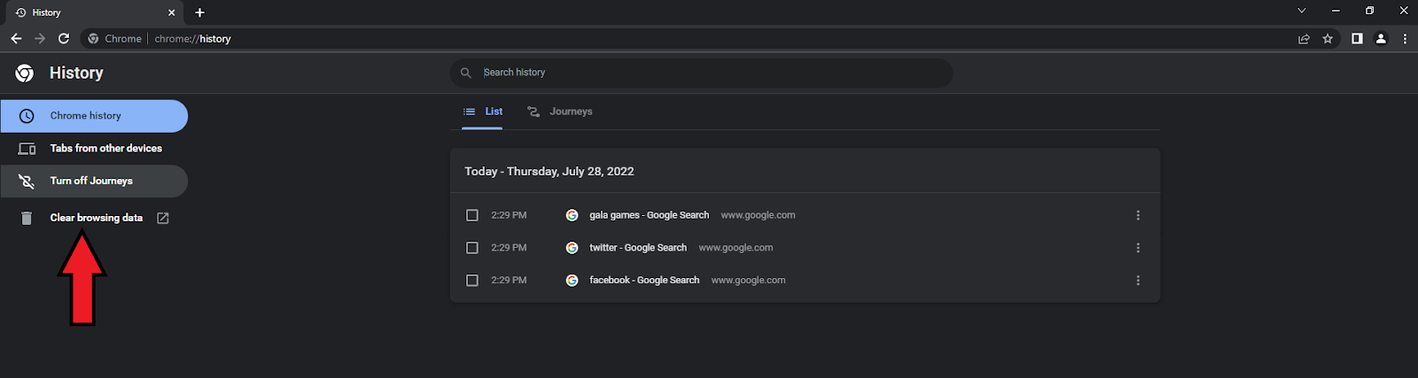Open Chrome's three-dot main menu
1418x378 pixels.
click(1405, 38)
